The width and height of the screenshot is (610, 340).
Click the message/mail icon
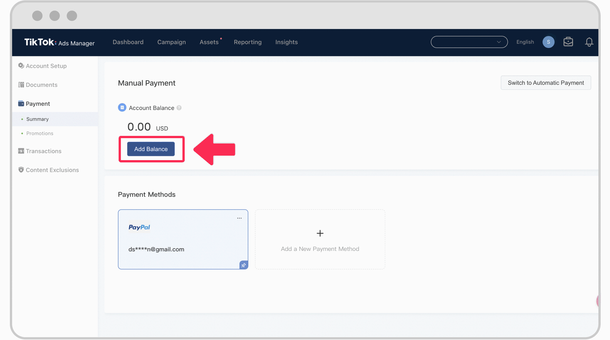tap(568, 42)
